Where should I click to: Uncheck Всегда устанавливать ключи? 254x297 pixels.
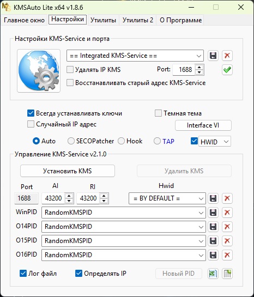(x=31, y=113)
